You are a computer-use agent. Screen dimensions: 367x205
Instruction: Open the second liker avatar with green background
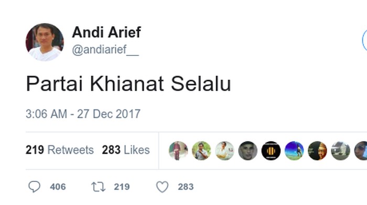click(x=201, y=151)
